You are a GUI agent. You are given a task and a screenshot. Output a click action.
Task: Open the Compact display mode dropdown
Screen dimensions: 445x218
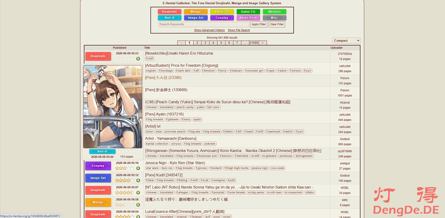pos(346,40)
